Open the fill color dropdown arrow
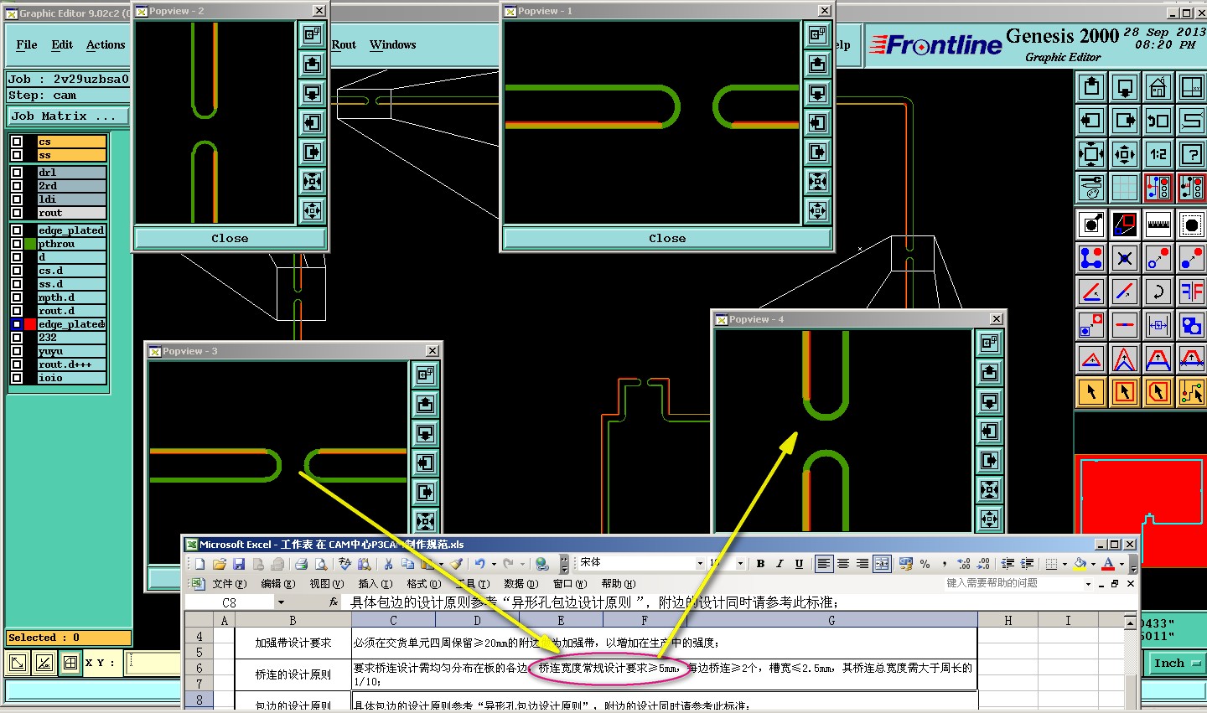This screenshot has height=713, width=1207. click(1093, 564)
